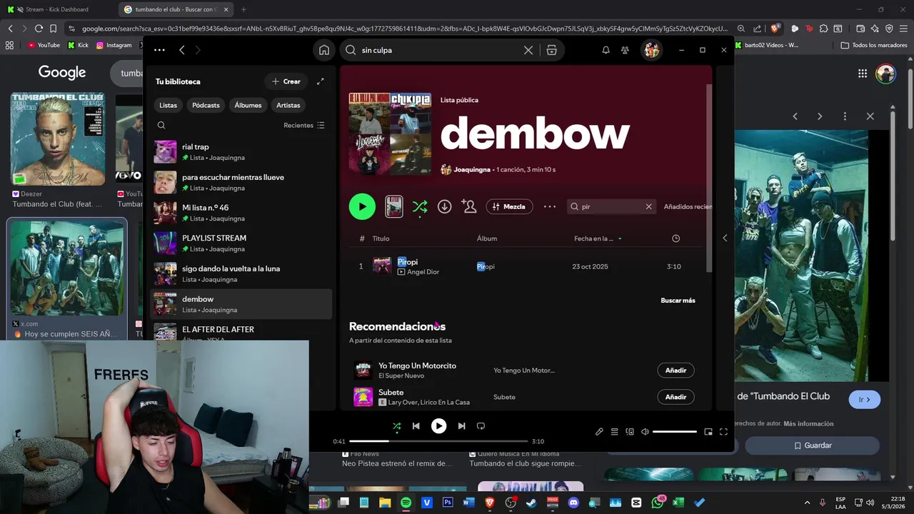Open 'Mi lista n.º 46' playlist
Image resolution: width=914 pixels, height=514 pixels.
pos(241,213)
